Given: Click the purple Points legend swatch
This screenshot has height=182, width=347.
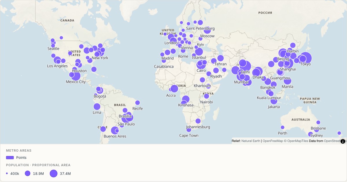Looking at the screenshot, I should click(10, 157).
